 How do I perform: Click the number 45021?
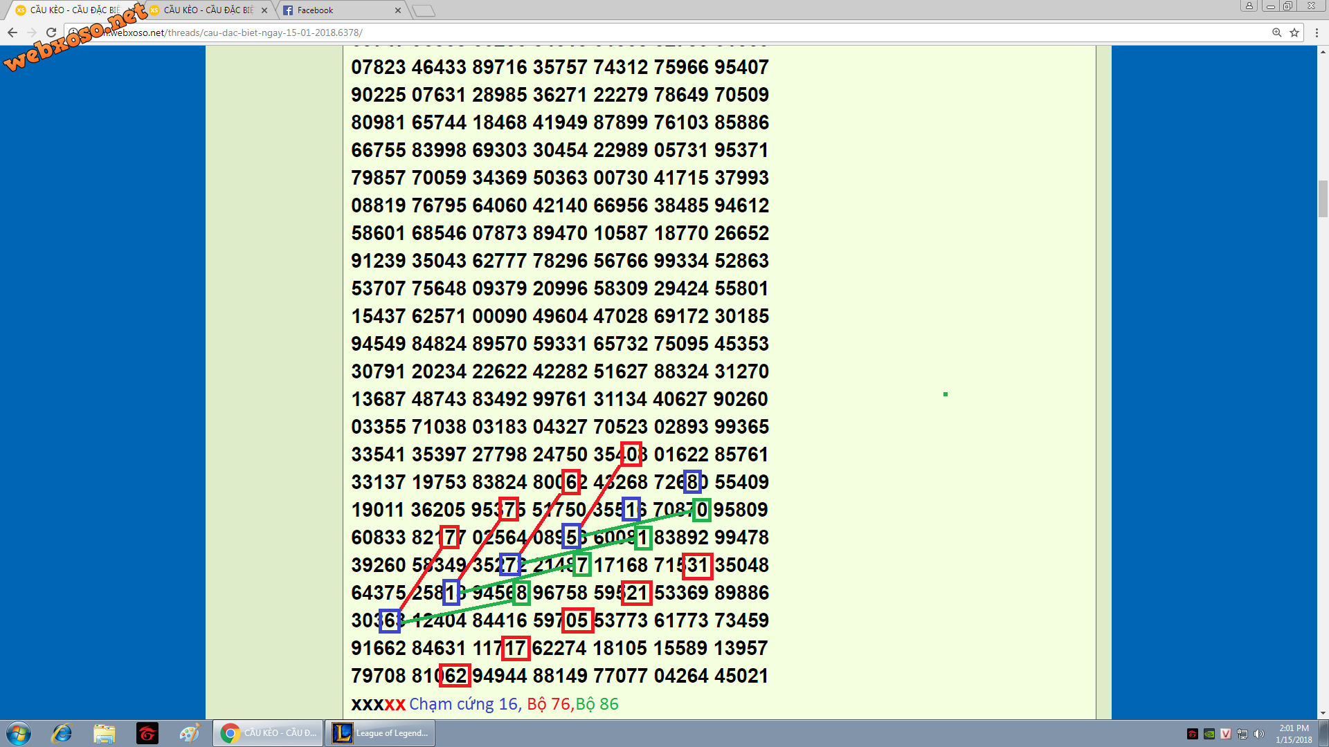[x=742, y=676]
